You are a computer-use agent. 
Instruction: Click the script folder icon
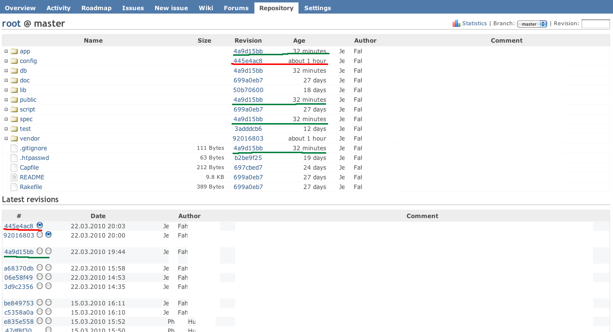click(14, 110)
